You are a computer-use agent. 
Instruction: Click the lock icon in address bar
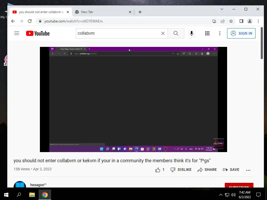tap(40, 21)
